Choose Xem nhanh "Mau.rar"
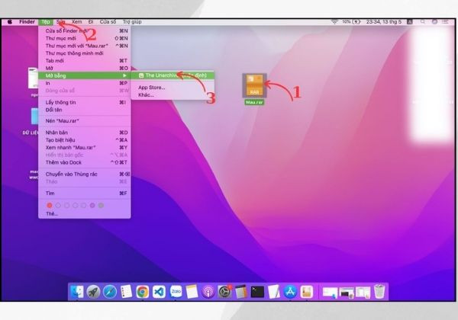 85,148
